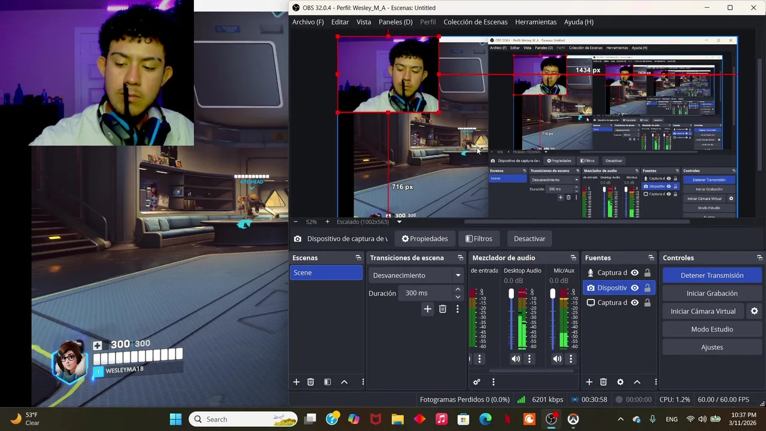Open scene filters icon in Escenas toolbar

point(327,382)
